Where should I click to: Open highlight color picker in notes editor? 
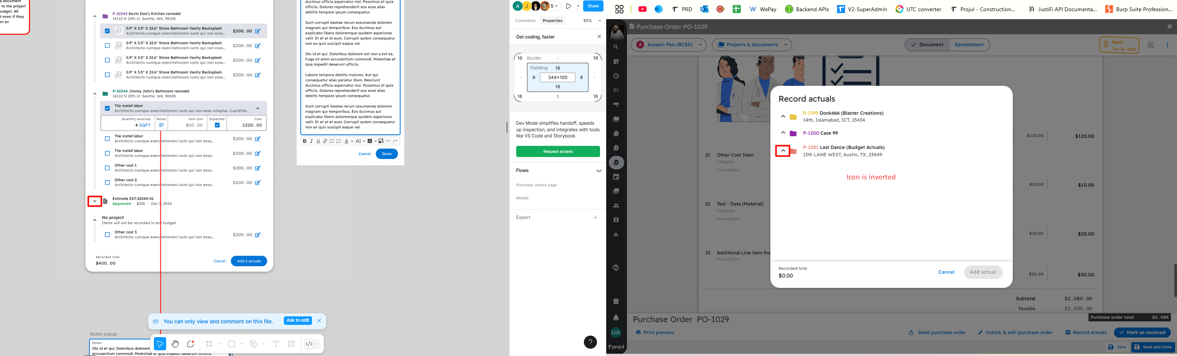372,141
